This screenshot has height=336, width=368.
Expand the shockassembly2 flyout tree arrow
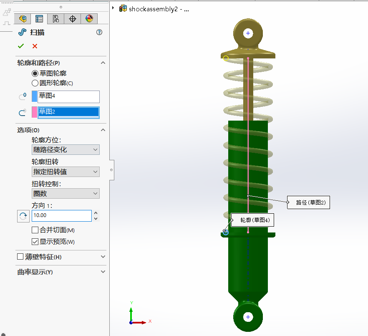(x=113, y=8)
